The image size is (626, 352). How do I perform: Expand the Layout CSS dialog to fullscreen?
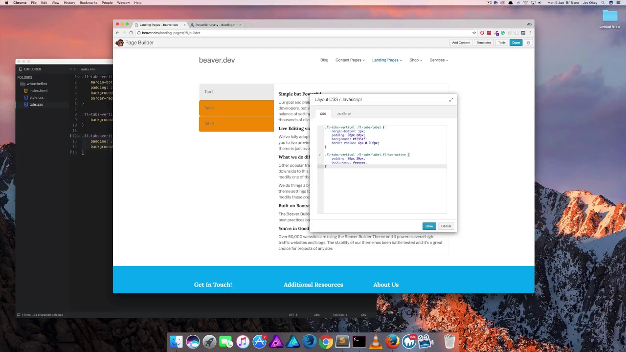(451, 100)
